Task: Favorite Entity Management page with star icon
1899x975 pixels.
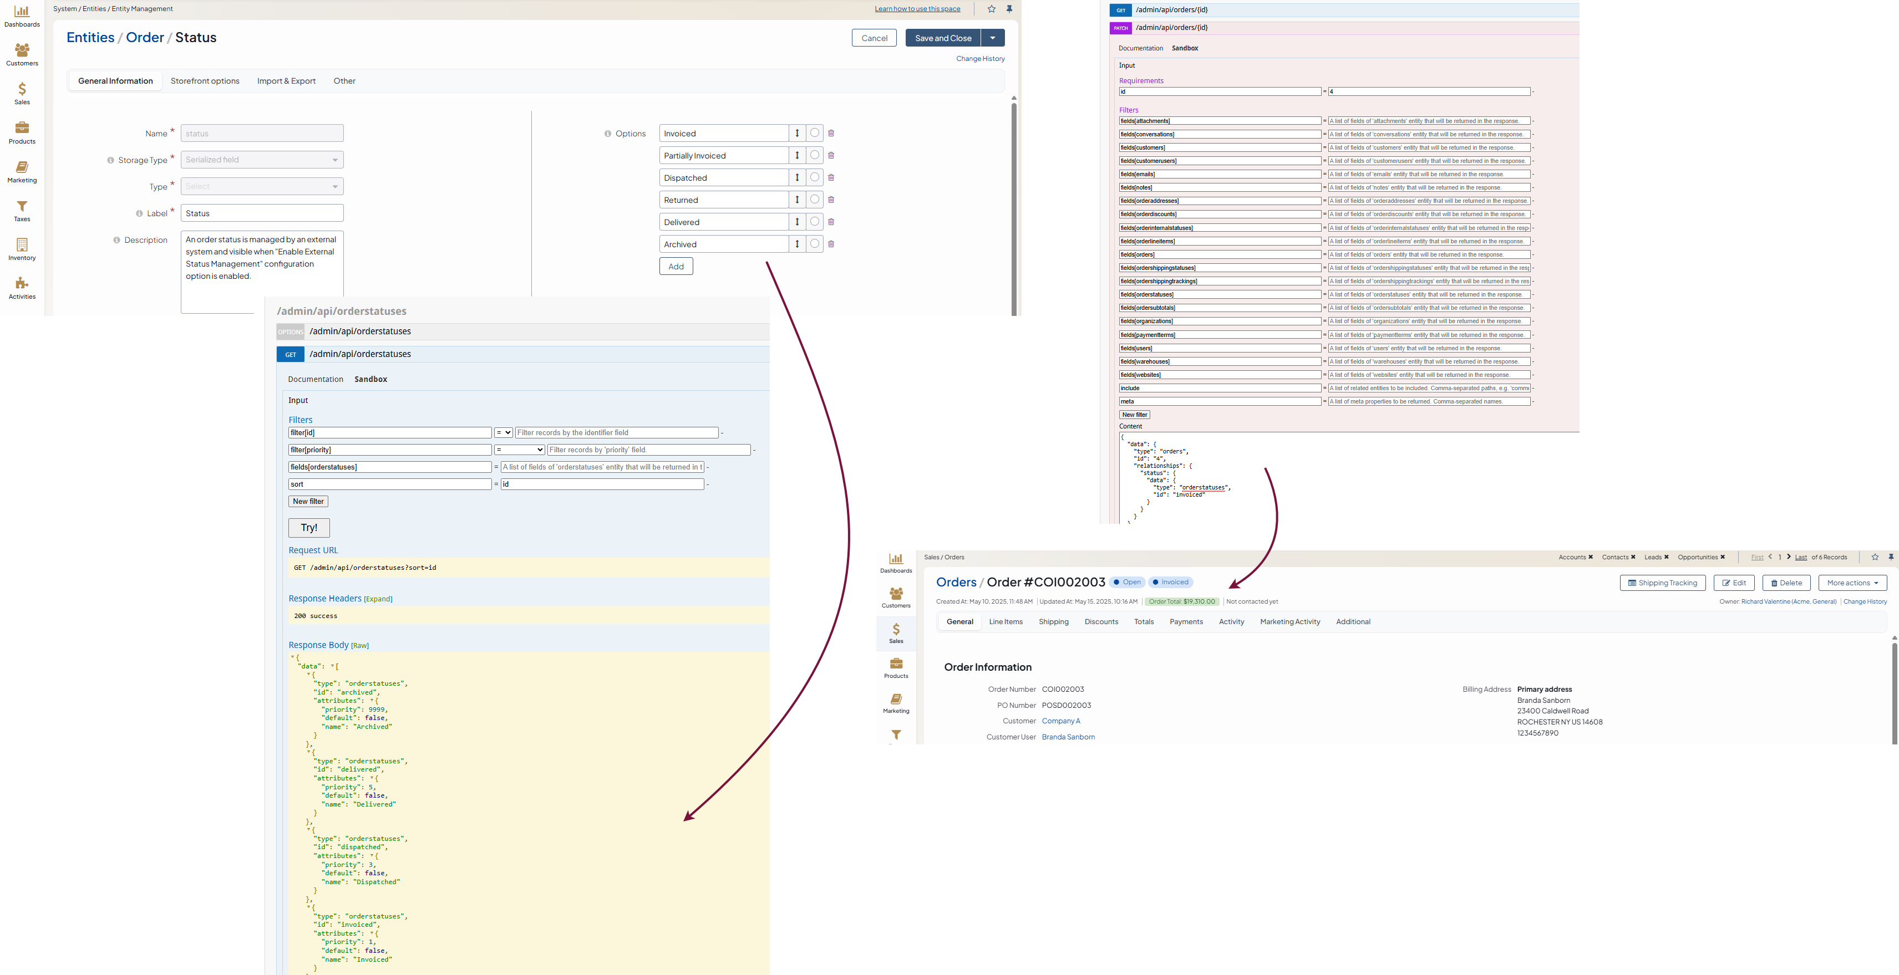Action: 992,9
